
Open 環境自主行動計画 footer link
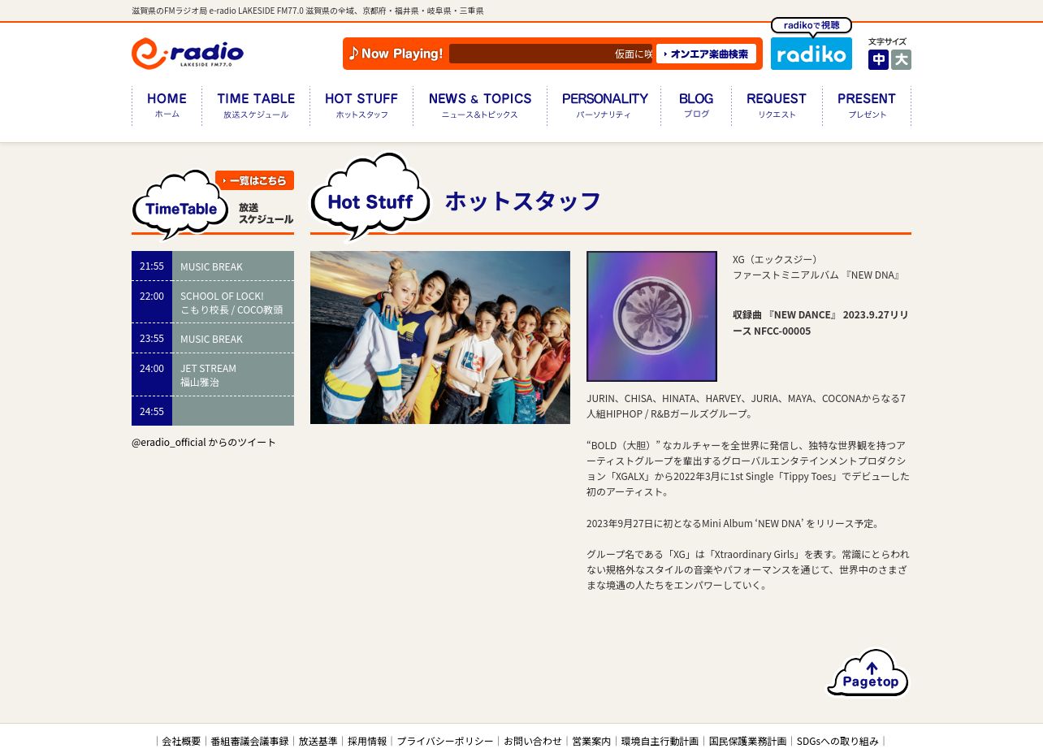[x=660, y=741]
